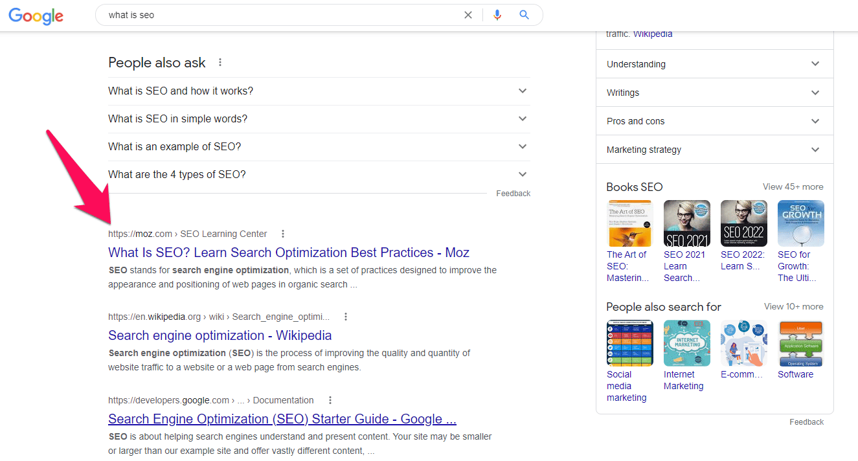Expand the Understanding section

click(715, 64)
